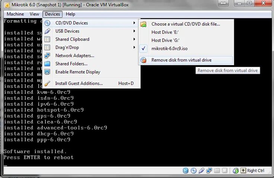Screen dimensions: 274x178
Task: Click the Install Guest Additions wrench icon
Action: [x=47, y=83]
